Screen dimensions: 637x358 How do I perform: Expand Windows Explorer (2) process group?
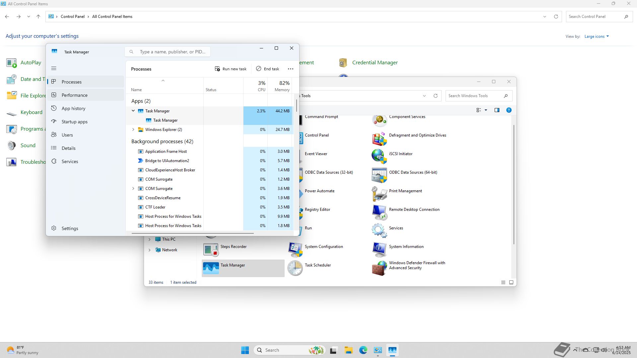[x=133, y=130]
